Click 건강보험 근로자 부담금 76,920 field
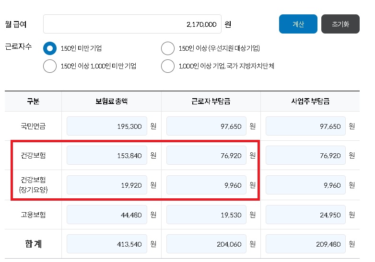The image size is (375, 262). [206, 156]
